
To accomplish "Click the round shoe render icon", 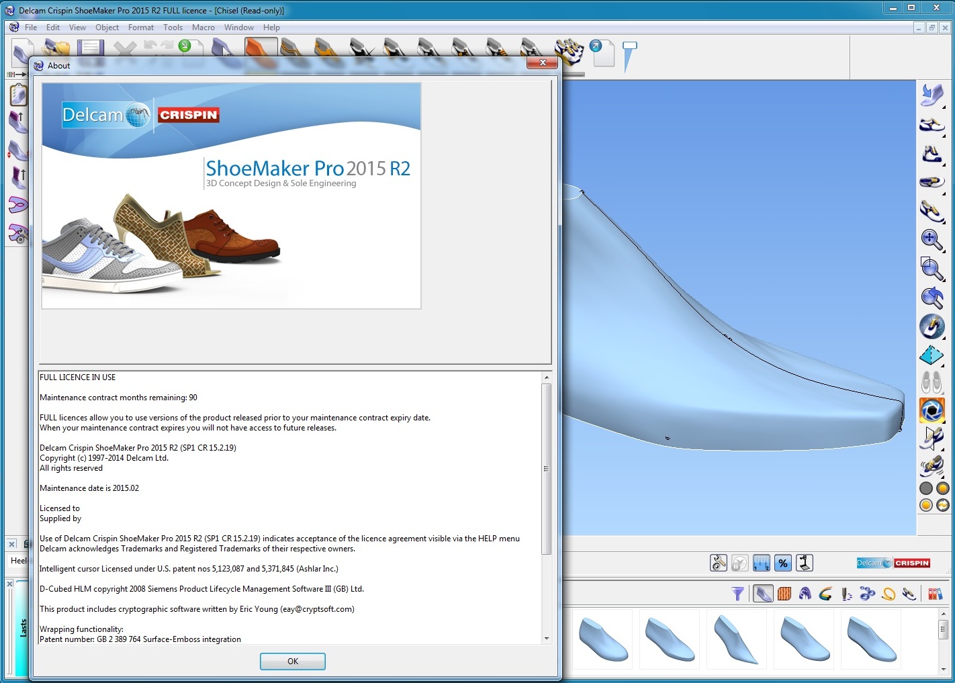I will (x=932, y=326).
